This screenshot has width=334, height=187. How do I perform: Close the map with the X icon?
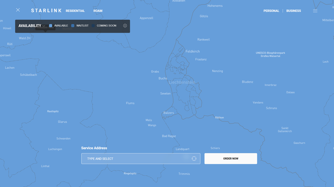(x=18, y=10)
